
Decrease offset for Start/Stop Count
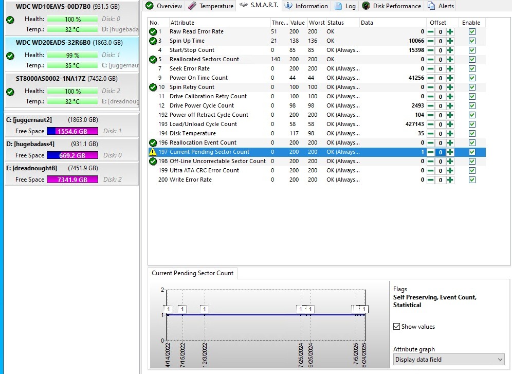point(431,50)
